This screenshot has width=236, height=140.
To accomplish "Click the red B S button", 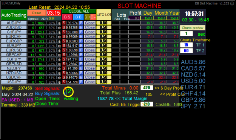I will click(x=67, y=17).
